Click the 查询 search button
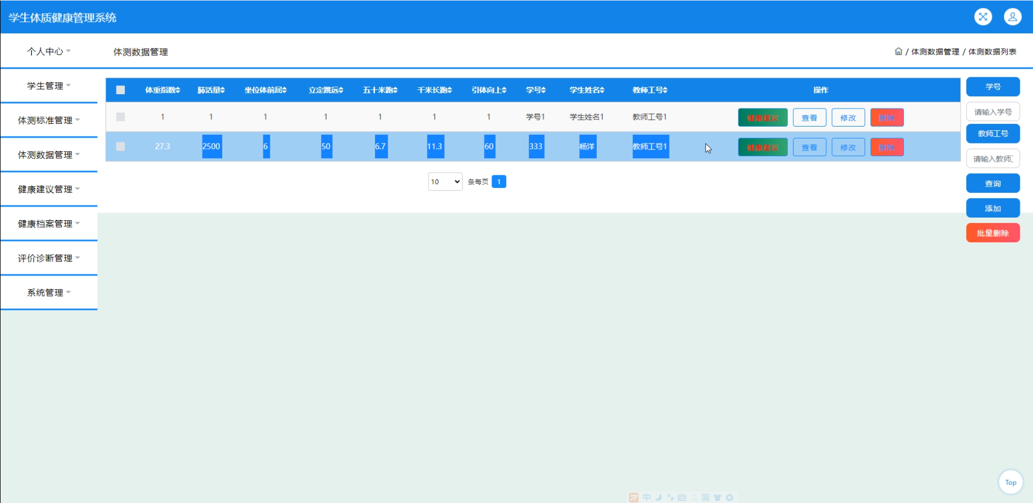Screen dimensions: 1033x503 (992, 183)
